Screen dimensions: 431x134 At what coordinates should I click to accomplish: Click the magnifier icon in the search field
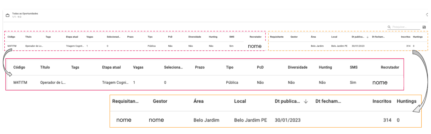[389, 27]
